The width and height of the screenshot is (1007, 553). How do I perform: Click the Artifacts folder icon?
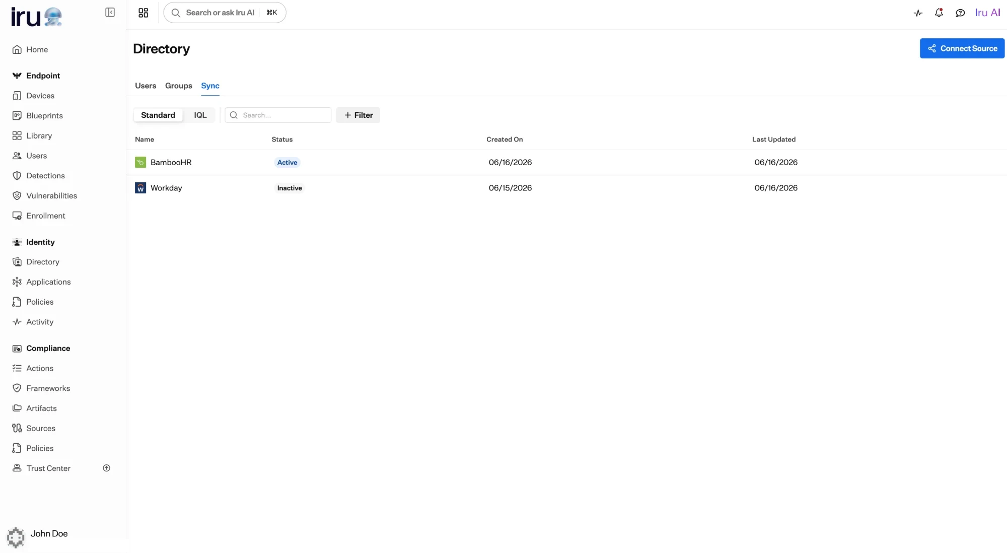click(x=17, y=408)
